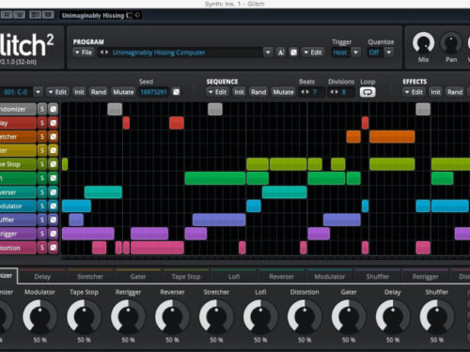Step through presets with program arrows
This screenshot has height=352, width=470.
[x=104, y=53]
